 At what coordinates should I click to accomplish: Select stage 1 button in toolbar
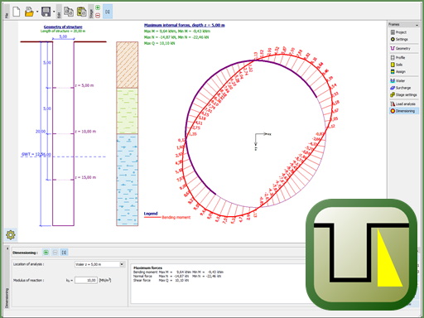tap(108, 12)
